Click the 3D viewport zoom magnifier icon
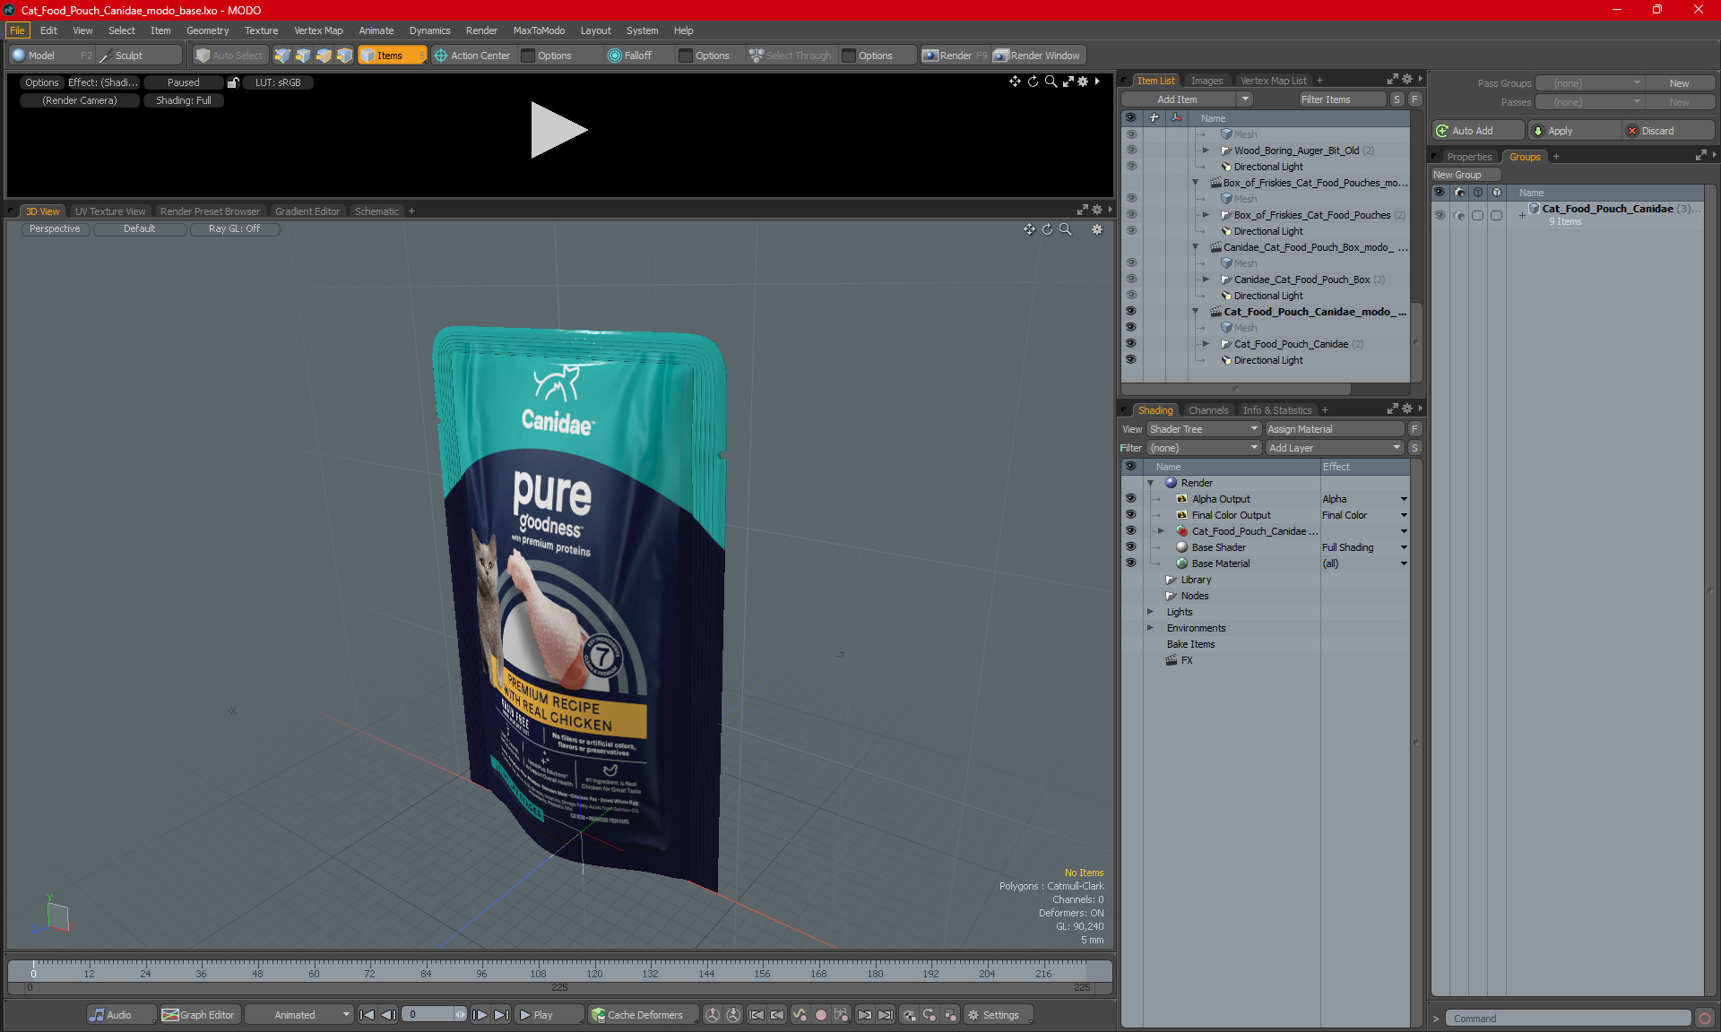This screenshot has height=1032, width=1721. 1065,229
